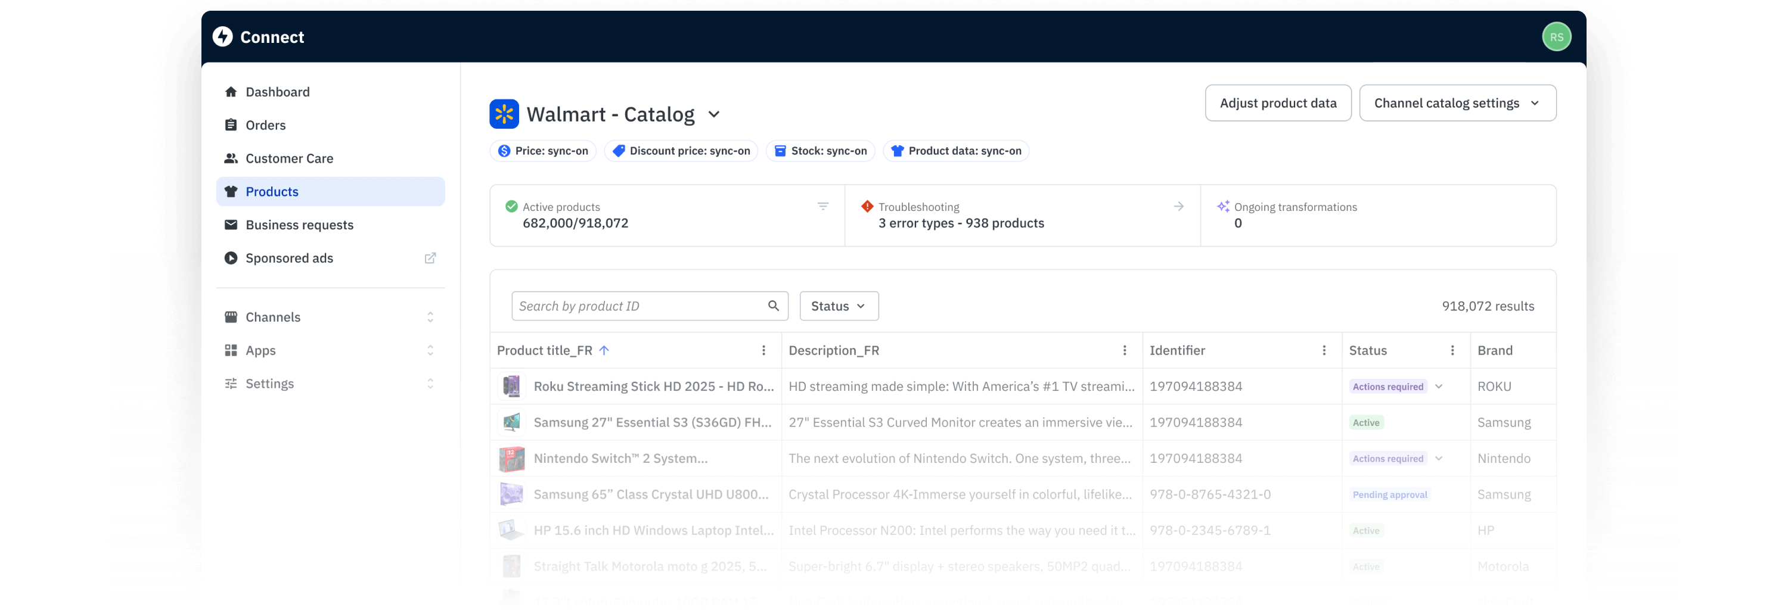
Task: Open Troubleshooting via the arrow icon
Action: pos(1178,206)
